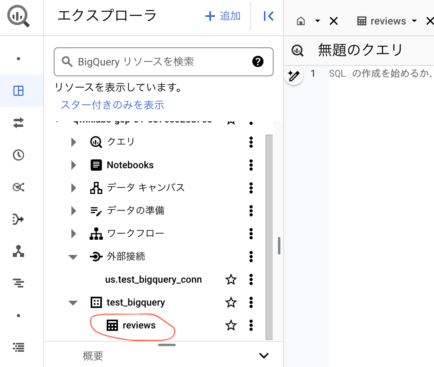The height and width of the screenshot is (367, 434).
Task: Open more actions menu for 外部接続
Action: (251, 257)
